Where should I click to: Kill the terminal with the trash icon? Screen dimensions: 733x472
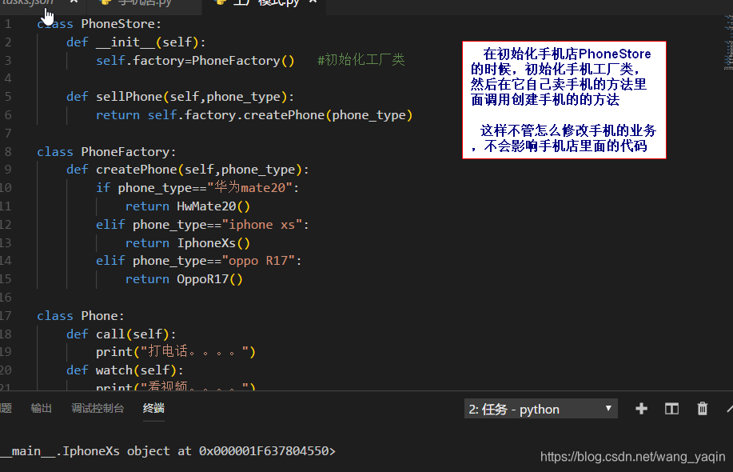(x=702, y=409)
